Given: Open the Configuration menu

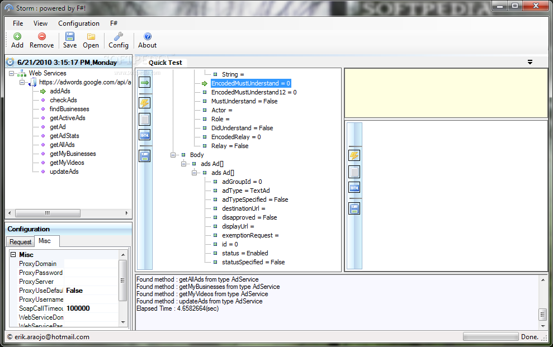Looking at the screenshot, I should coord(79,23).
